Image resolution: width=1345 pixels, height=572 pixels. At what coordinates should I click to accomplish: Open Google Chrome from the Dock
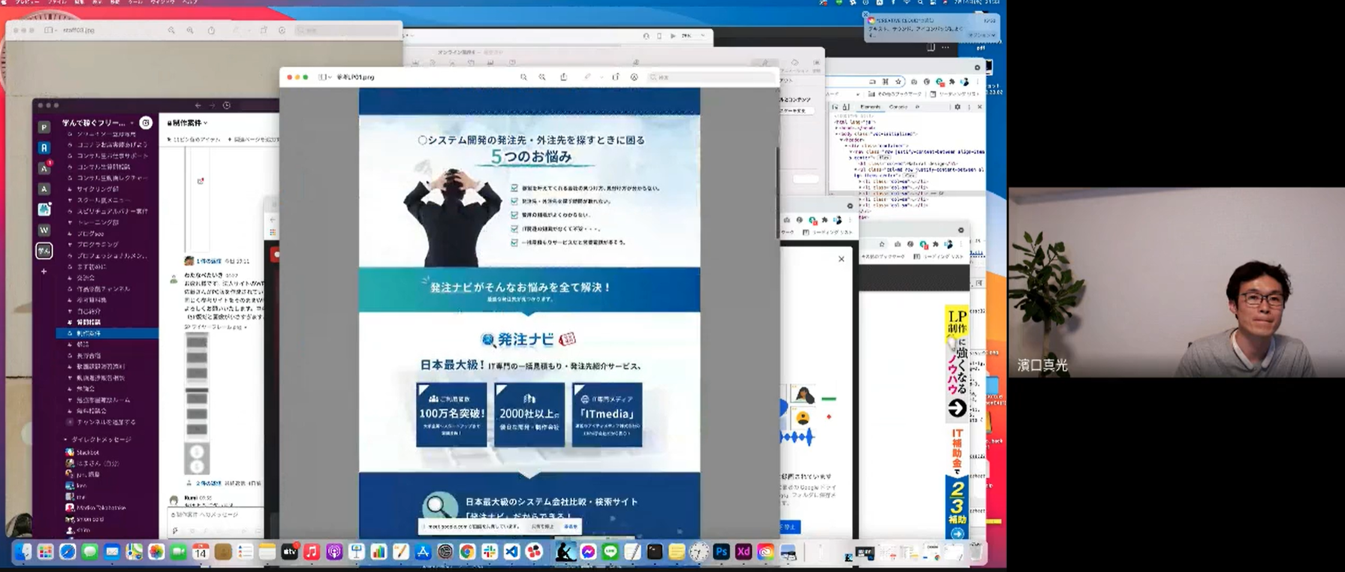(467, 552)
